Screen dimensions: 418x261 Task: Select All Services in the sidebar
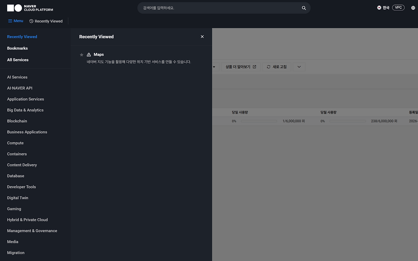tap(18, 60)
